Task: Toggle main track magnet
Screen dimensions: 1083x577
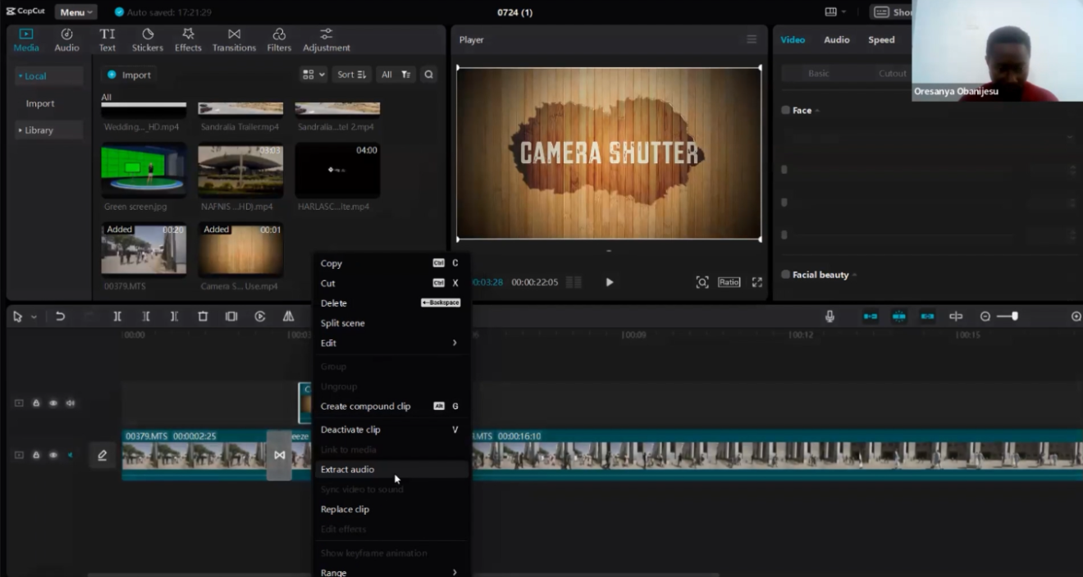Action: 871,316
